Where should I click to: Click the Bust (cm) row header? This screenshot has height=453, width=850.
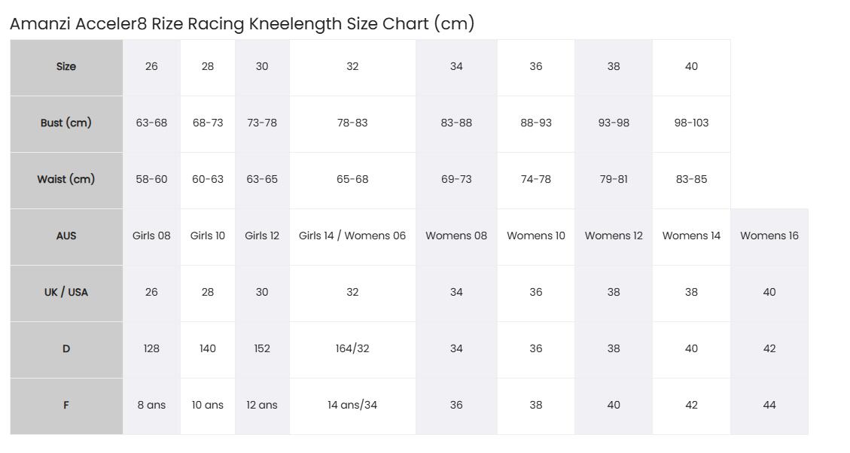(x=66, y=123)
